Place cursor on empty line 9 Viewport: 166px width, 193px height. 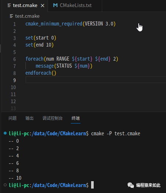pos(96,80)
